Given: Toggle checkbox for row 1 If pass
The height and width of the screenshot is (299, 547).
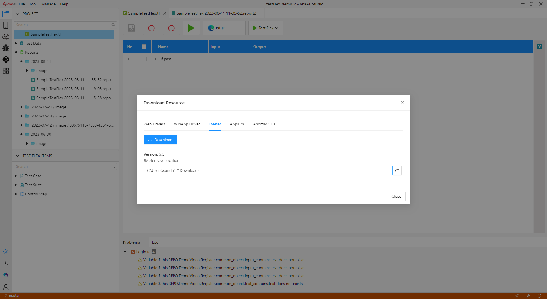Looking at the screenshot, I should point(144,59).
